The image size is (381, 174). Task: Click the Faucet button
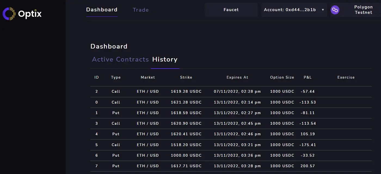click(x=231, y=10)
